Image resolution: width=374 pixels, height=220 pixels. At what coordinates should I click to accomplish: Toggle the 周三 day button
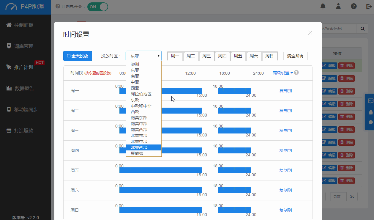[x=206, y=56]
